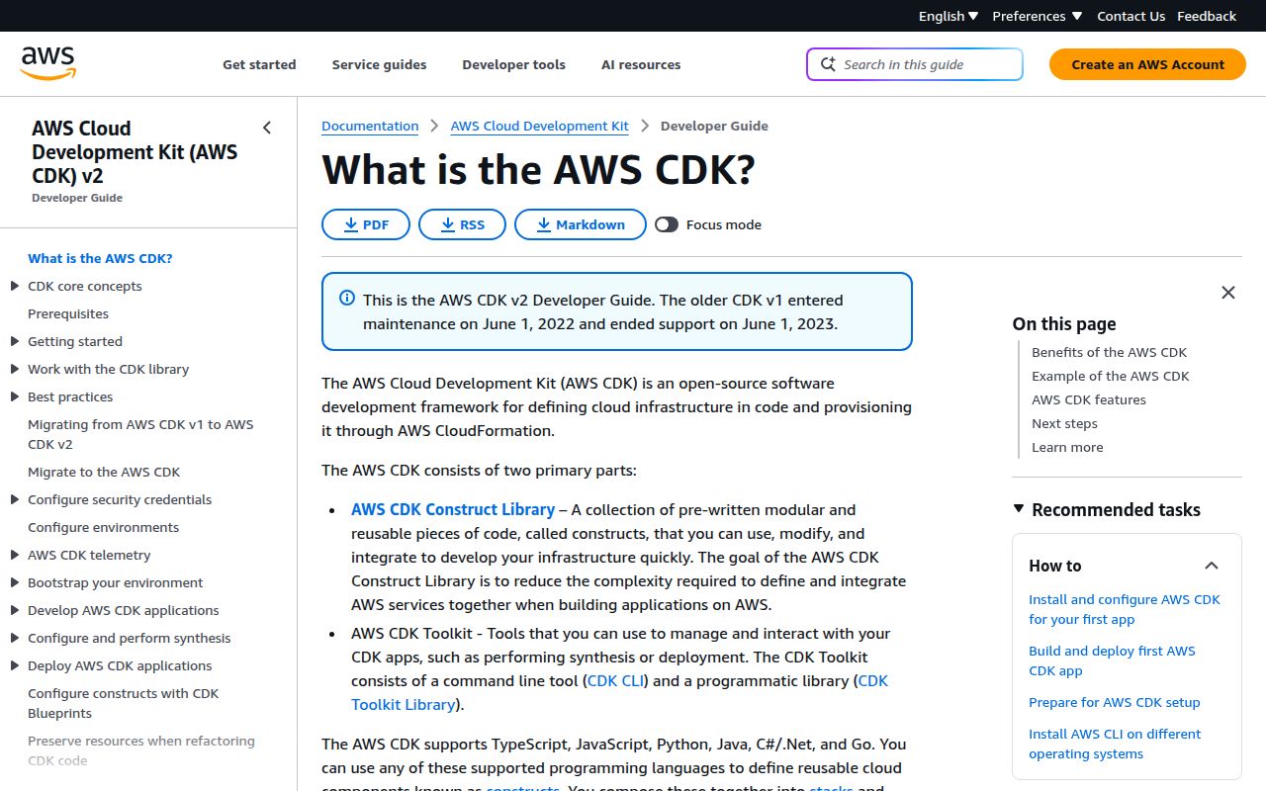Click the AWS logo

click(47, 63)
